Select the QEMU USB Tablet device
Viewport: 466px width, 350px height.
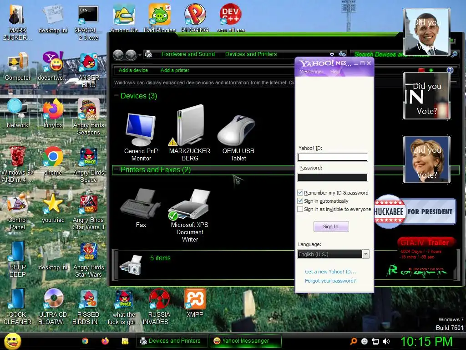pos(238,138)
